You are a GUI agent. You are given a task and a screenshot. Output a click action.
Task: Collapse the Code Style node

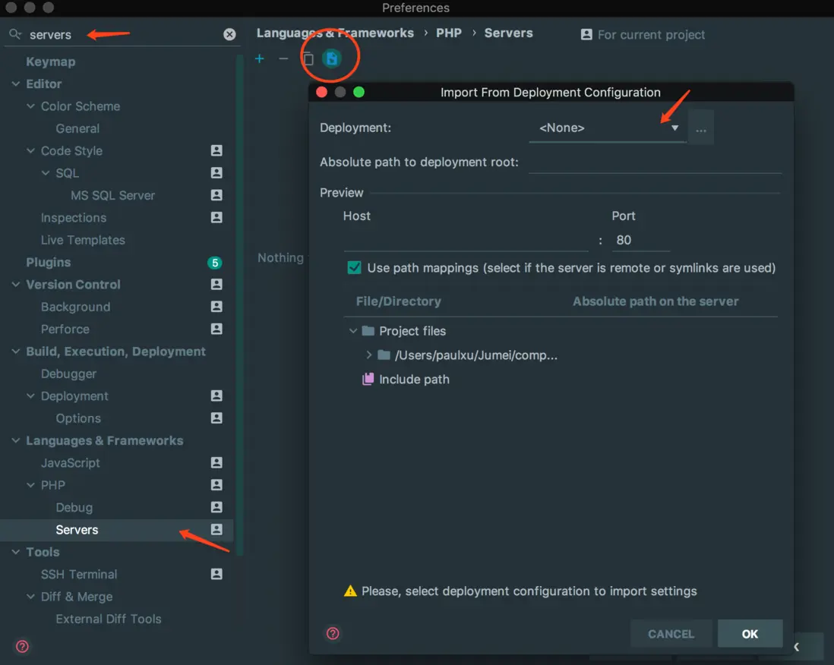31,150
